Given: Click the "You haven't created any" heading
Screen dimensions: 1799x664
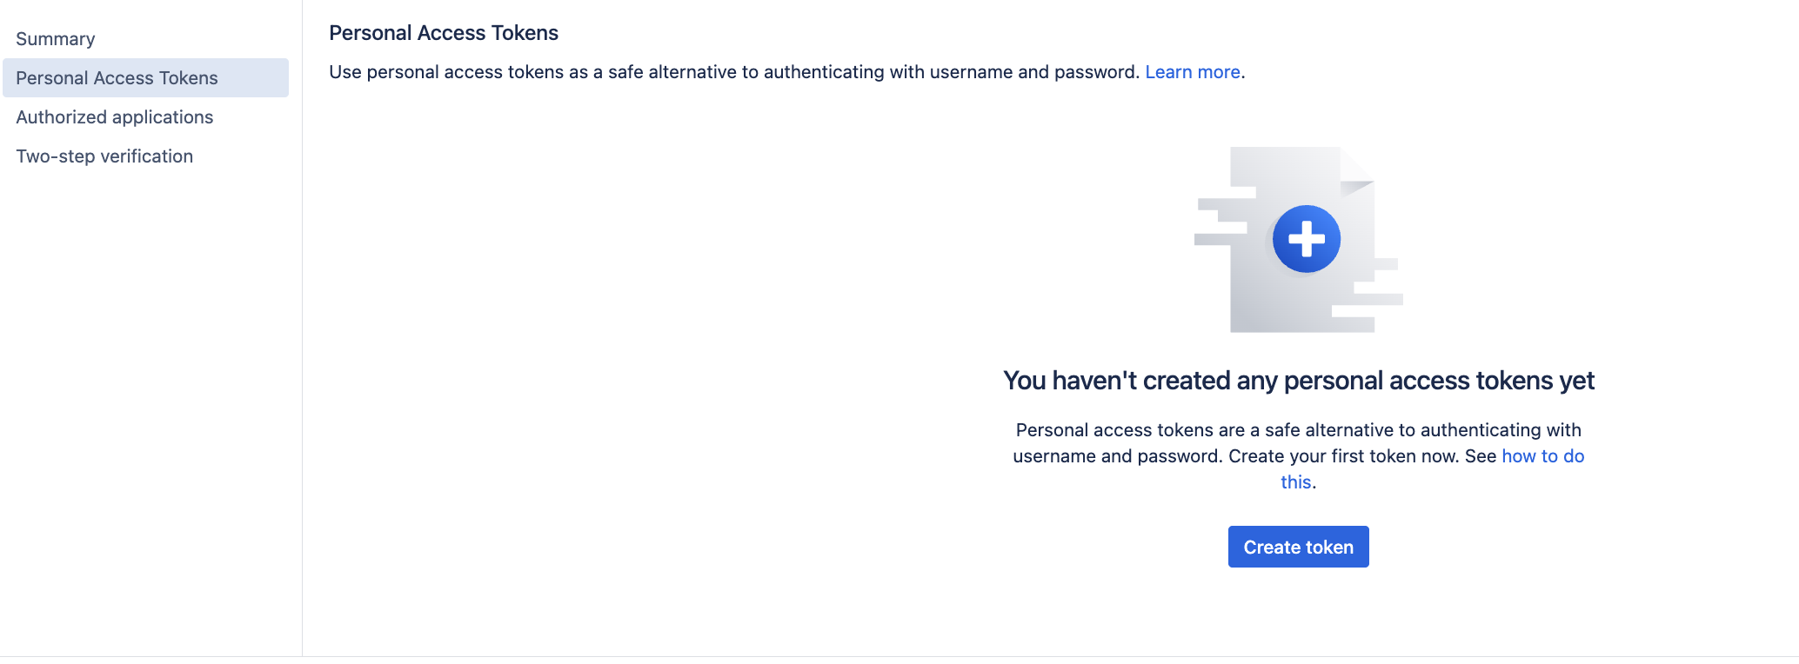Looking at the screenshot, I should pyautogui.click(x=1298, y=381).
